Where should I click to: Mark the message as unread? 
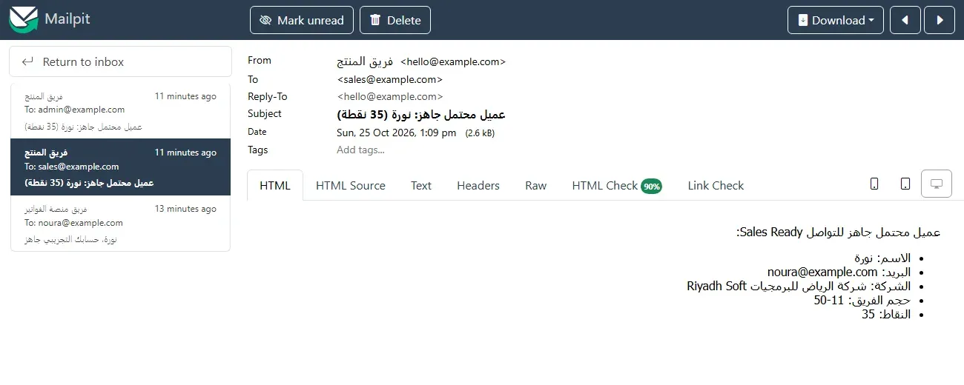click(x=302, y=20)
